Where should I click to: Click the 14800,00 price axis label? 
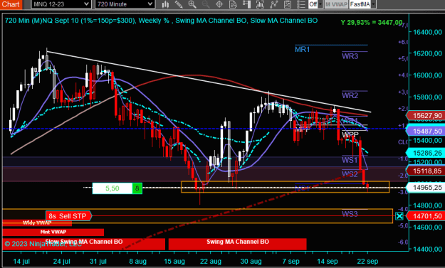[x=427, y=205]
